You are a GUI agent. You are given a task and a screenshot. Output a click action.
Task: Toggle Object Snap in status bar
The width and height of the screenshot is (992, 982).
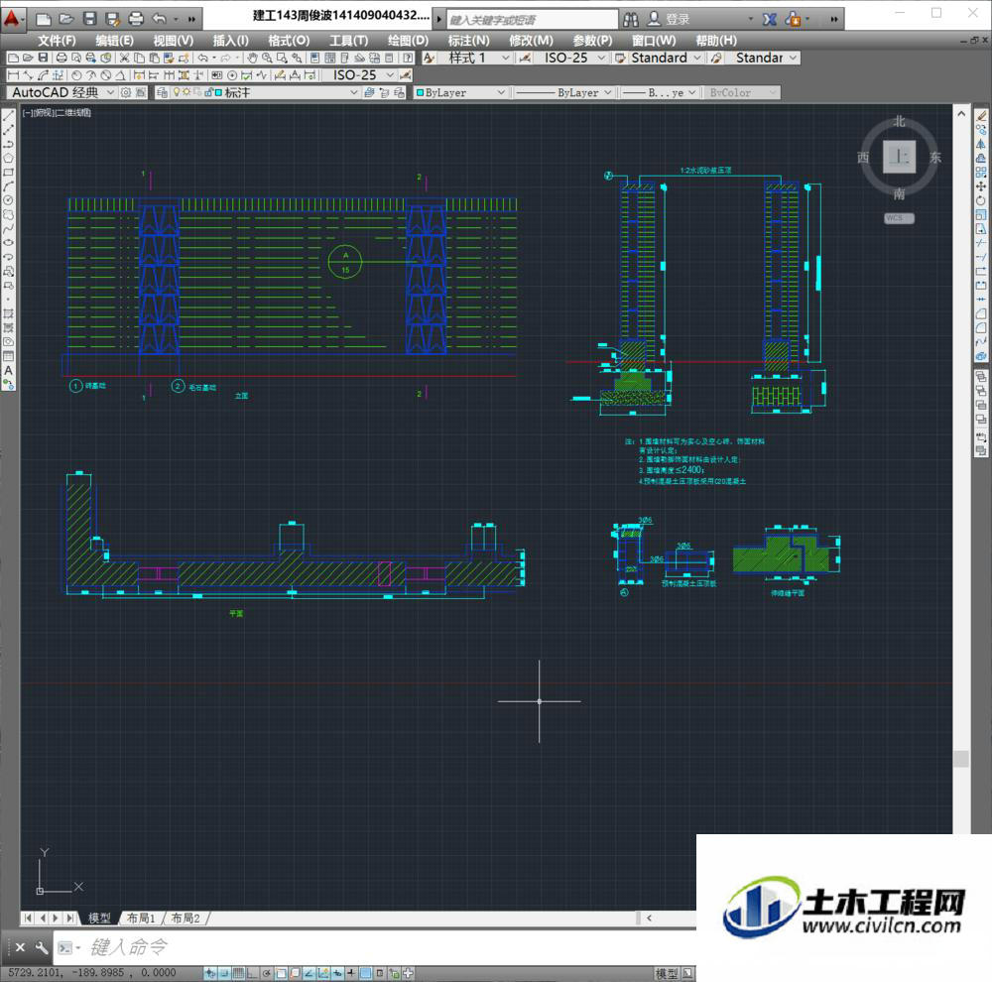[x=281, y=973]
